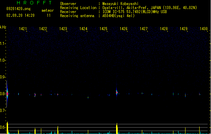Screen dimensions: 211x134
Task: Select the Ogata-vill. Akita-Pref. JAPAN location text
Action: pos(150,8)
